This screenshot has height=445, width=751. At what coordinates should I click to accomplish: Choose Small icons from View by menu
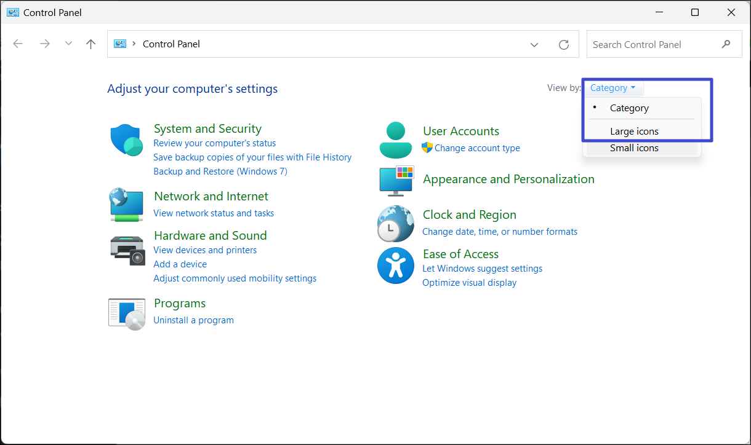pyautogui.click(x=634, y=148)
